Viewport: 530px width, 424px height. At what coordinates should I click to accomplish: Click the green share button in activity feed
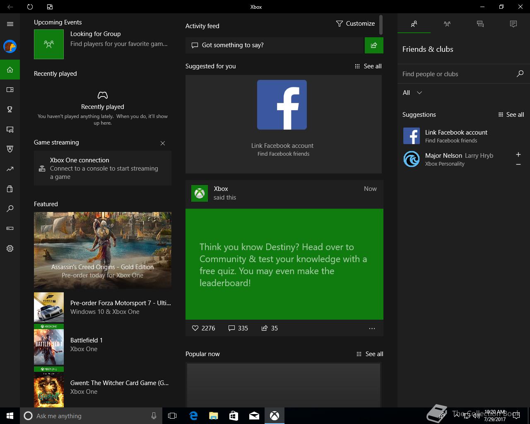tap(374, 45)
